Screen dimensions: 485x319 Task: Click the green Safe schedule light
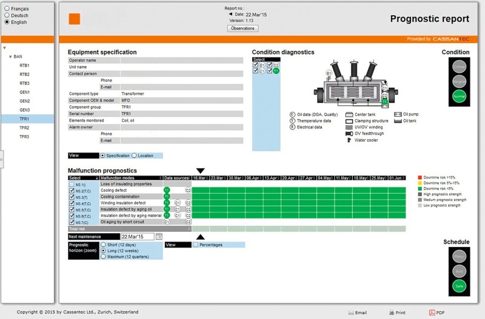pos(460,286)
